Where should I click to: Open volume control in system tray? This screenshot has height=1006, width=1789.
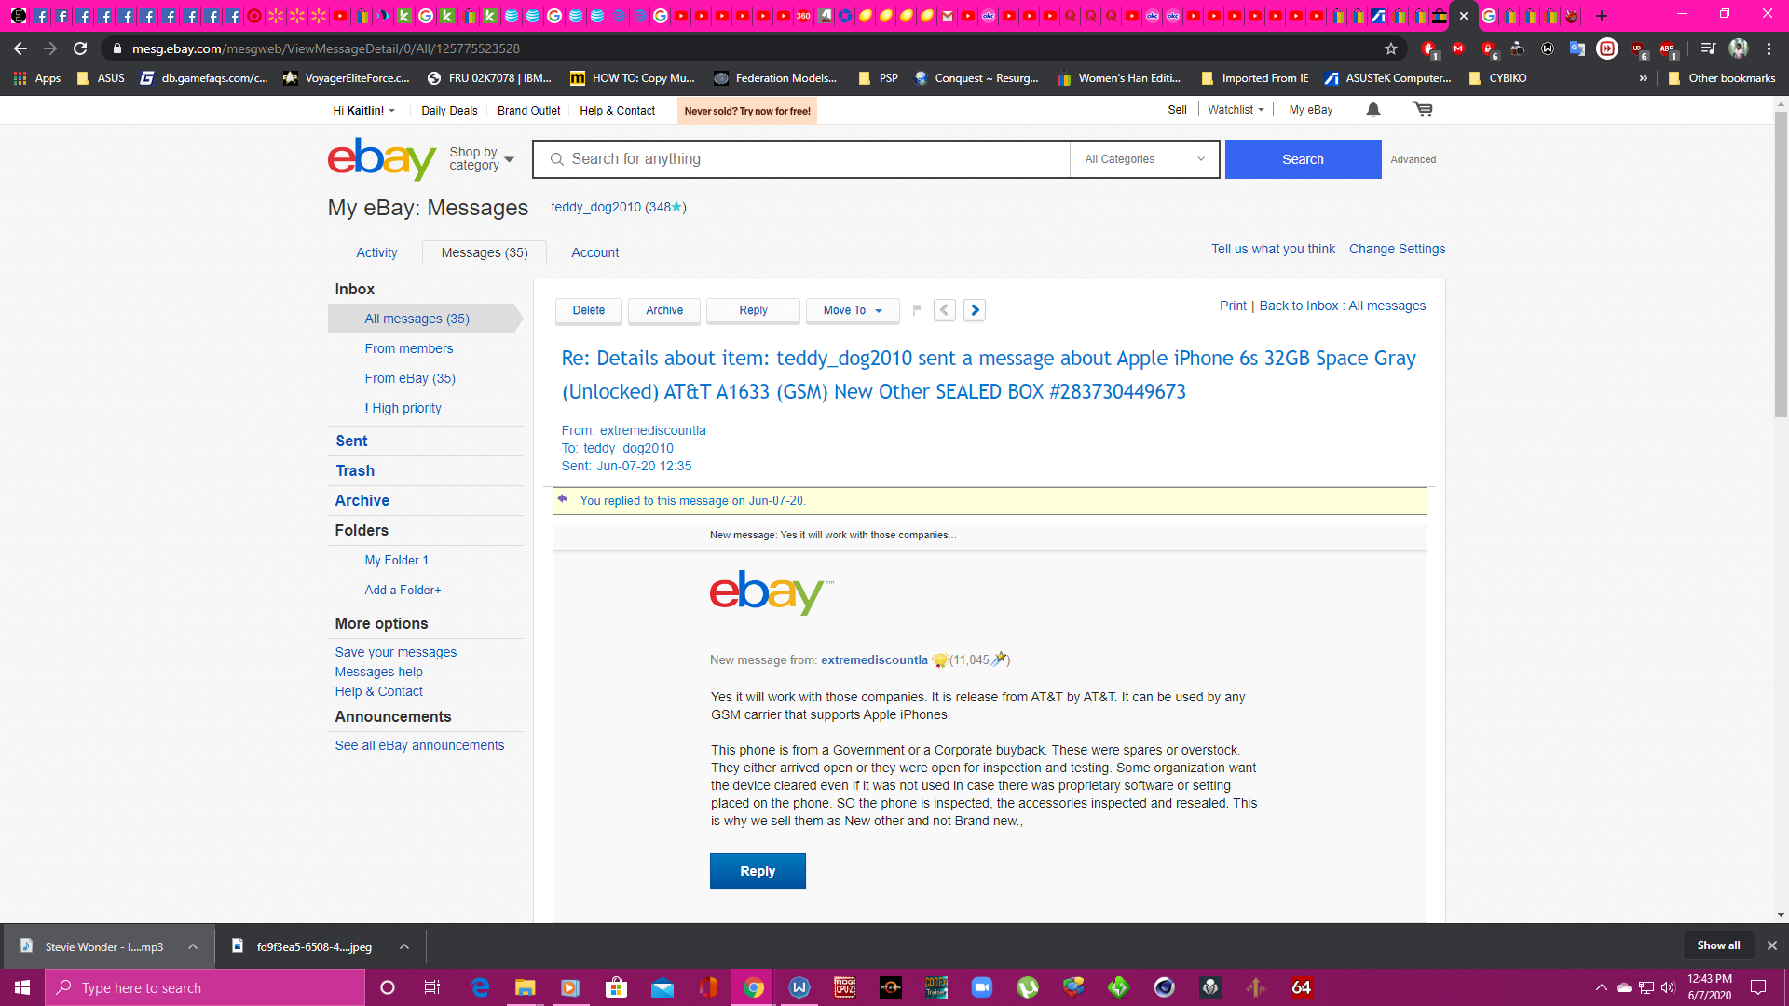click(x=1668, y=987)
